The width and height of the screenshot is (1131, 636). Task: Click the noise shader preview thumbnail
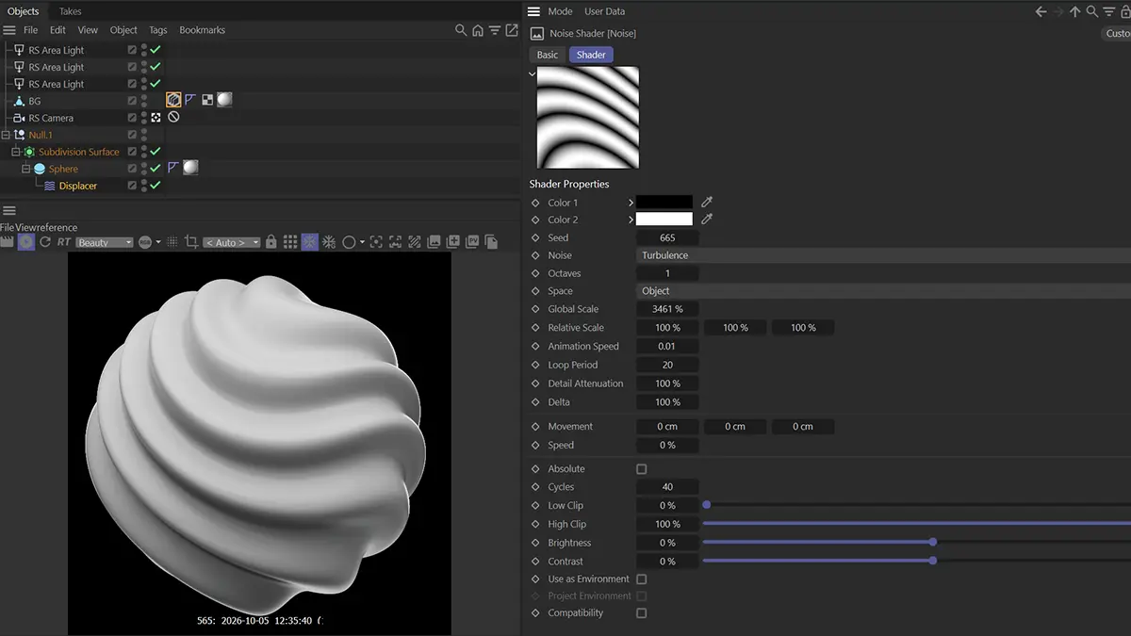(x=588, y=118)
